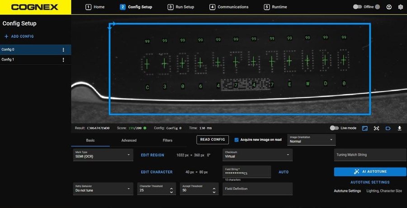Click the focus region frame icon
This screenshot has height=208, width=407.
click(x=376, y=128)
